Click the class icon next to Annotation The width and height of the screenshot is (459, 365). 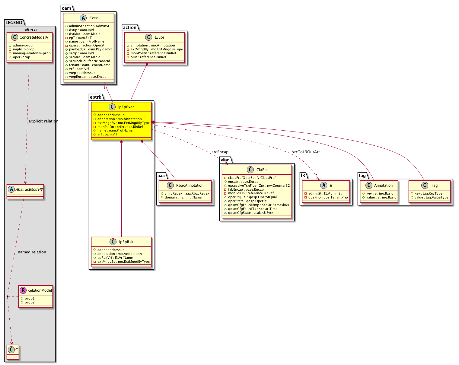[368, 185]
